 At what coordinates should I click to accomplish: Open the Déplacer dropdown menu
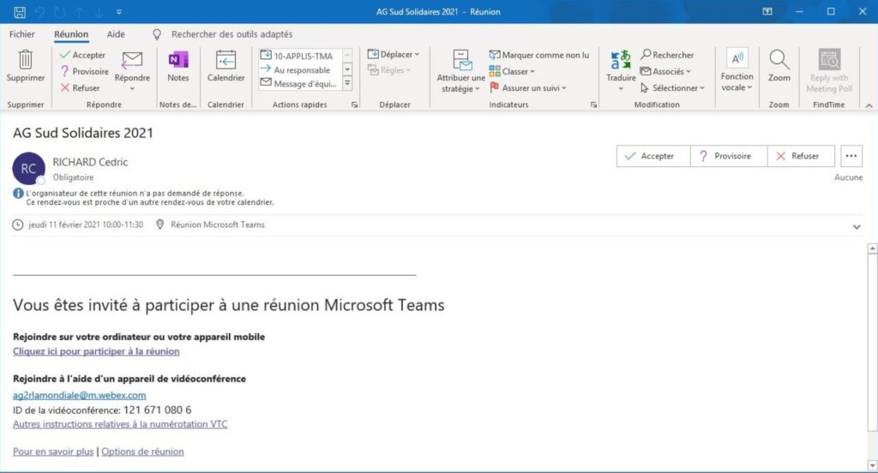pos(394,54)
